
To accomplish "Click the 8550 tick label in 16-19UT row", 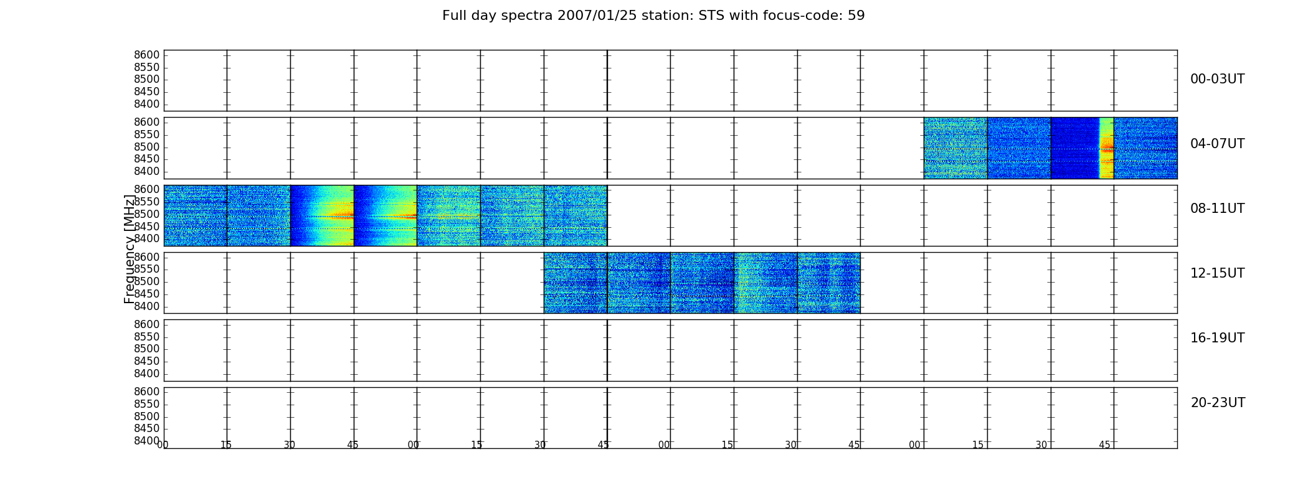I will 147,337.
